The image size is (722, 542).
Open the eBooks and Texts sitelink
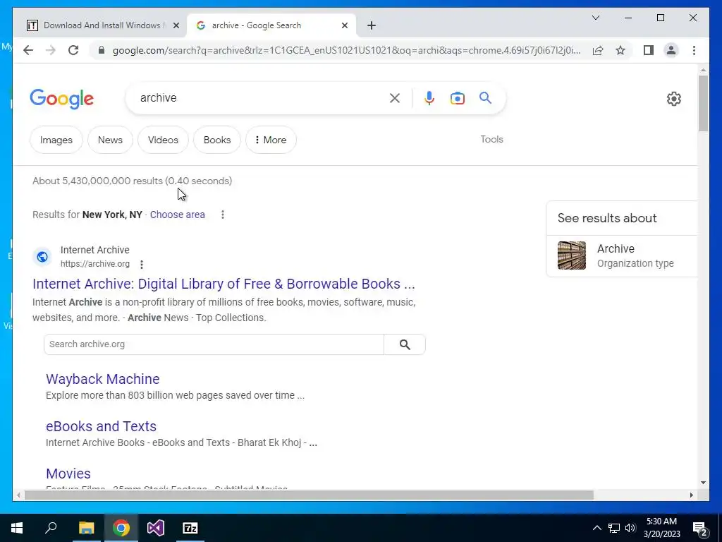coord(102,426)
